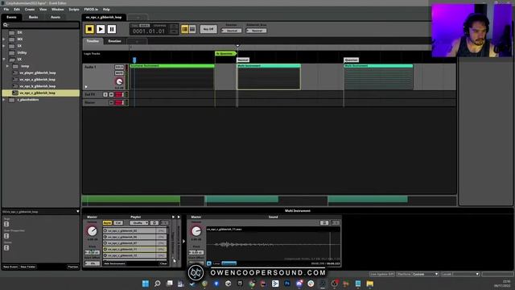Click Add Instrument in playlist
Viewport: 515px width, 290px height.
[x=114, y=263]
